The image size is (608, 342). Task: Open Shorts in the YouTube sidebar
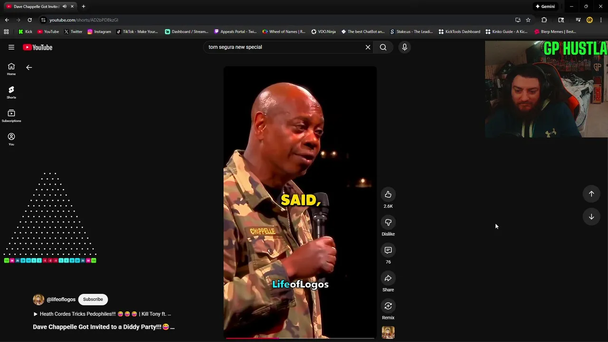[x=11, y=93]
